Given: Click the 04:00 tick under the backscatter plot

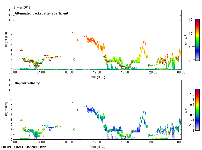Looking at the screenshot, I should point(41,73).
